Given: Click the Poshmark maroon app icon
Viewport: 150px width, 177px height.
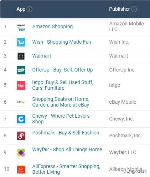Looking at the screenshot, I should tap(21, 136).
